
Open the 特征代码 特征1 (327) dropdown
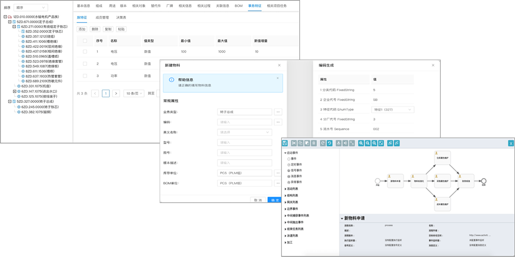coord(392,110)
